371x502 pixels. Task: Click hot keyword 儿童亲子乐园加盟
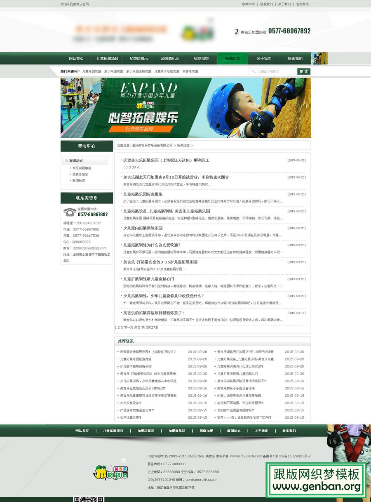(x=167, y=71)
